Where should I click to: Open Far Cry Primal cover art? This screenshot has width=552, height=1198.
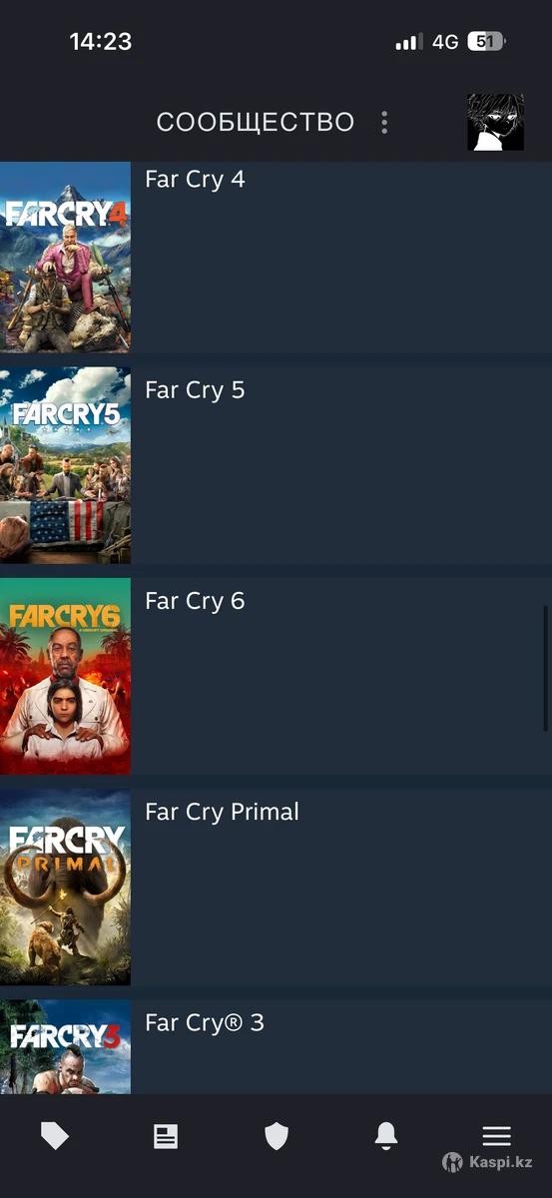point(65,888)
